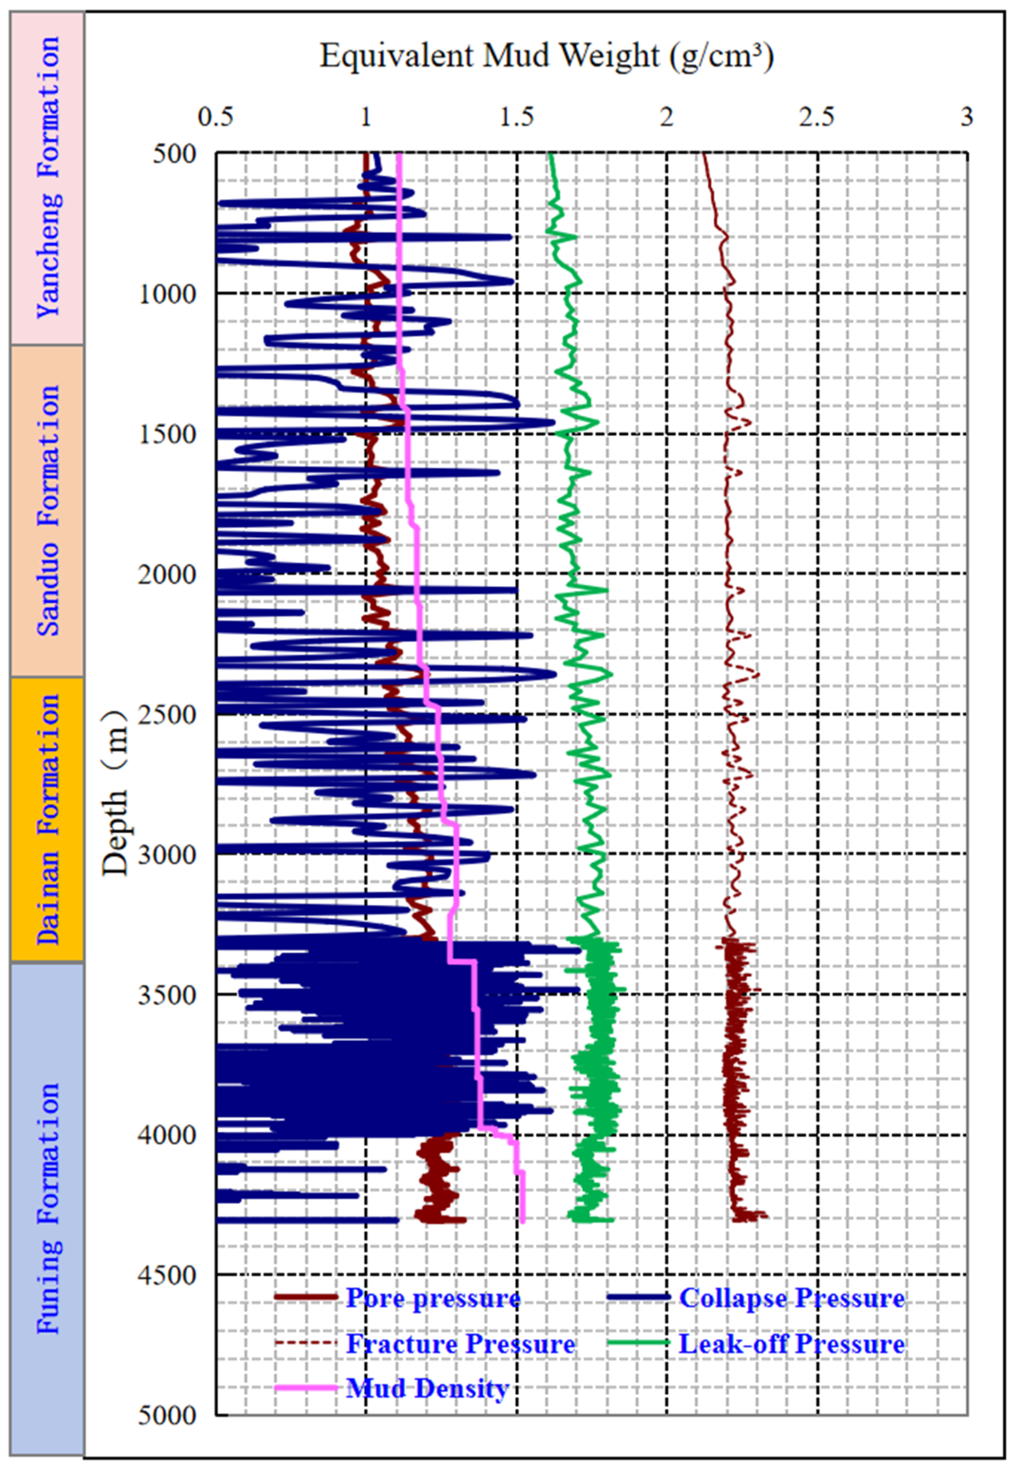Click the green Leak-off Pressure legend line
1015x1472 pixels.
tap(638, 1343)
